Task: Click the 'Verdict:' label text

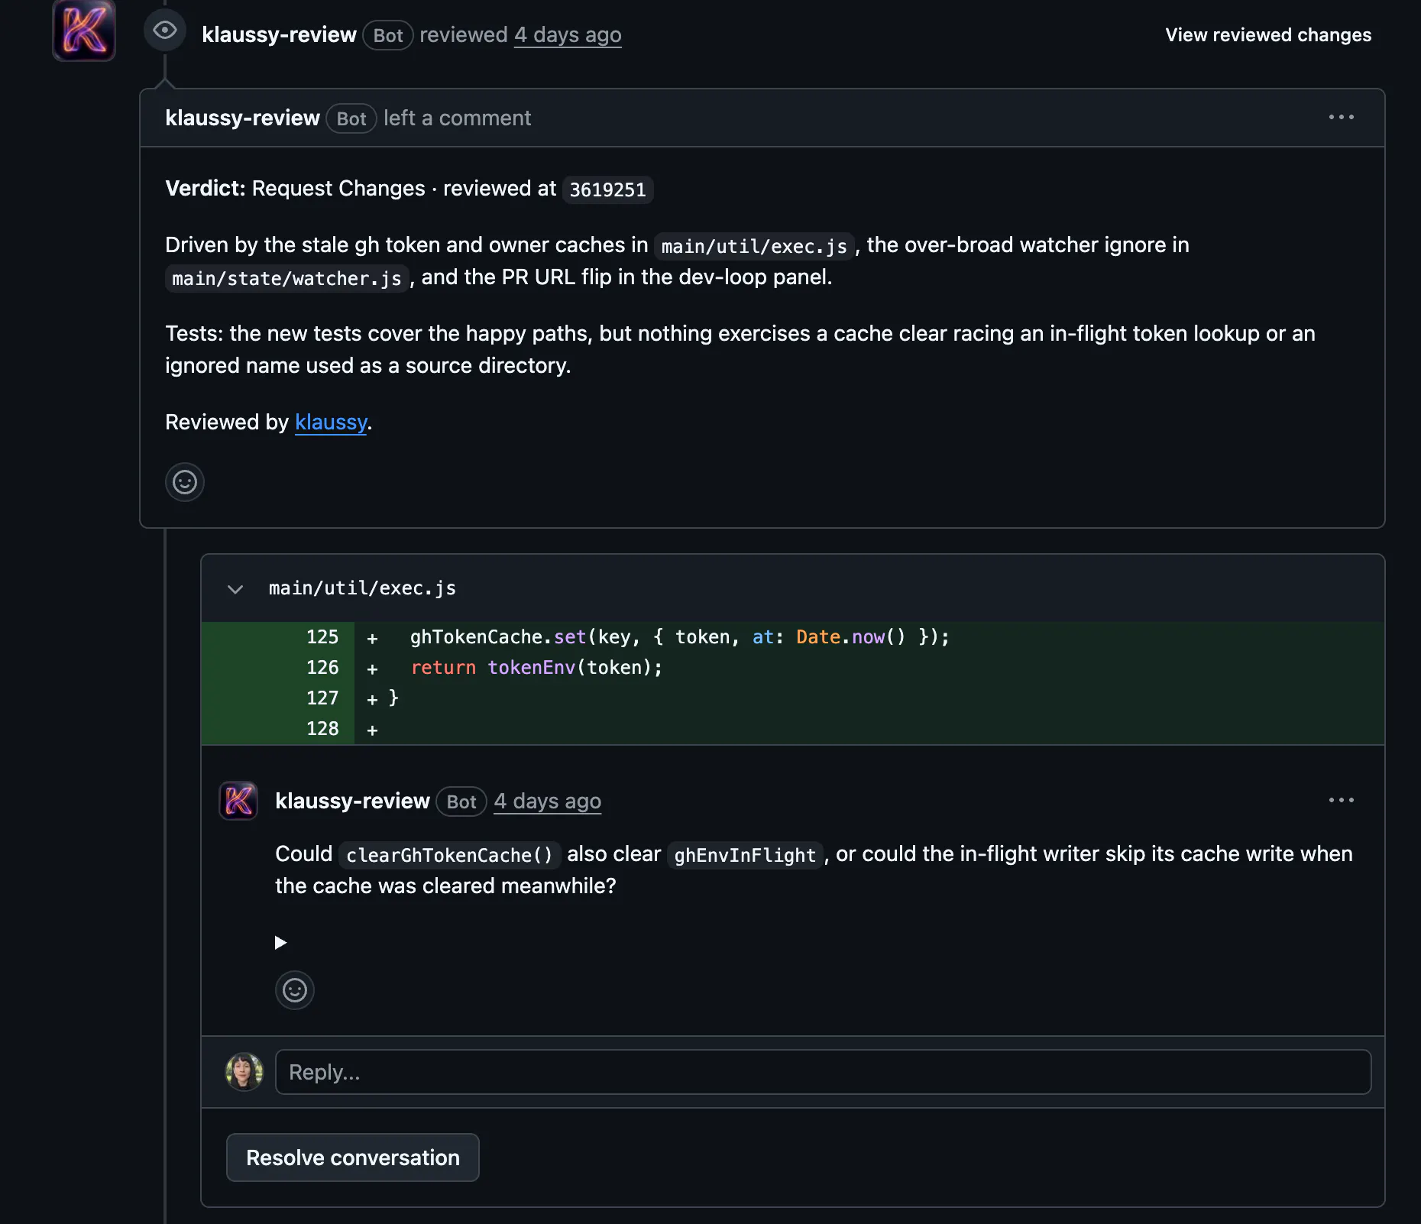Action: [x=205, y=188]
